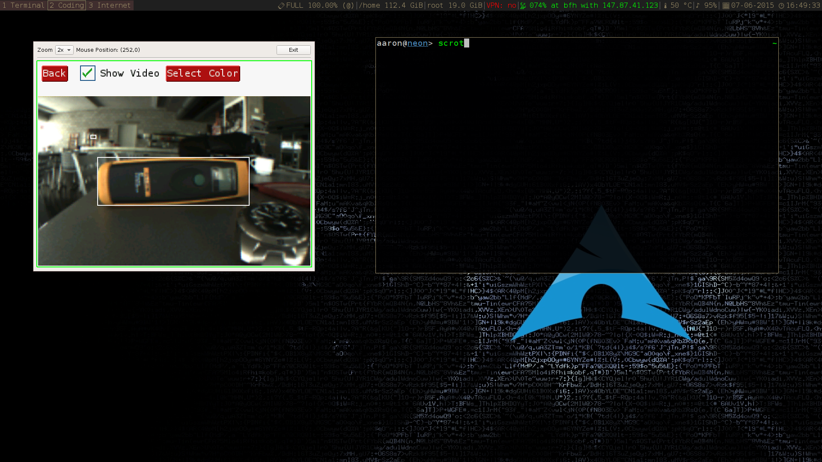
Task: Select the Coding workspace tab
Action: (67, 6)
